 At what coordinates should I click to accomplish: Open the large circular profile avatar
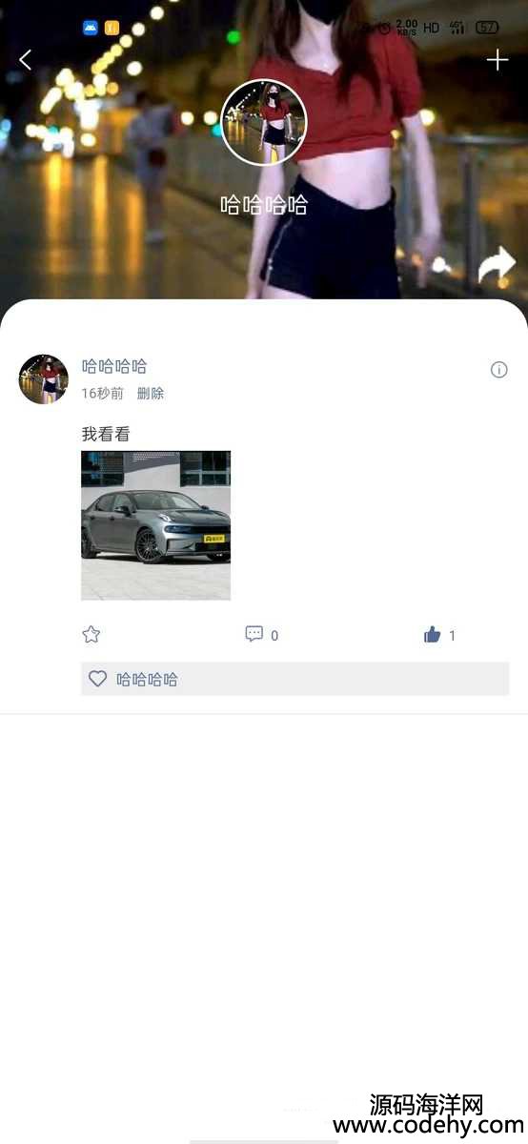point(264,123)
